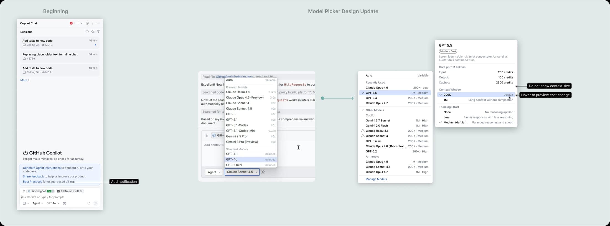Screen dimensions: 610x226
Task: Set thinking effort to Low
Action: click(476, 117)
